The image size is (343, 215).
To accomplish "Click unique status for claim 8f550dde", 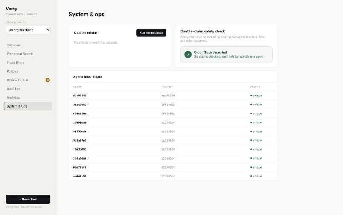I will [256, 131].
